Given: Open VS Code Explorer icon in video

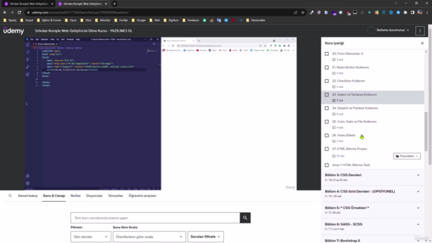Looking at the screenshot, I should (x=28, y=45).
